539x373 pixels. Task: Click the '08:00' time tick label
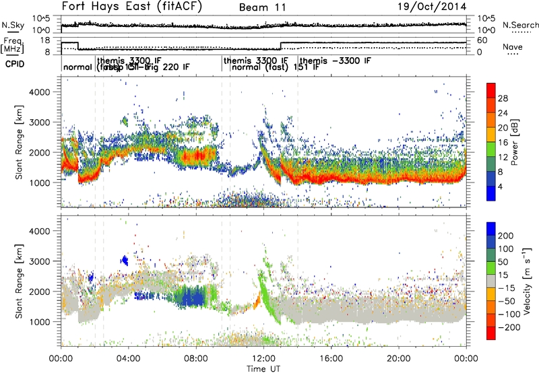click(x=196, y=359)
